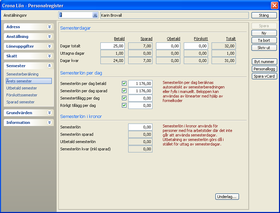Image resolution: width=280 pixels, height=213 pixels.
Task: Expand the Löneuppgifter section chevron
Action: (x=49, y=46)
